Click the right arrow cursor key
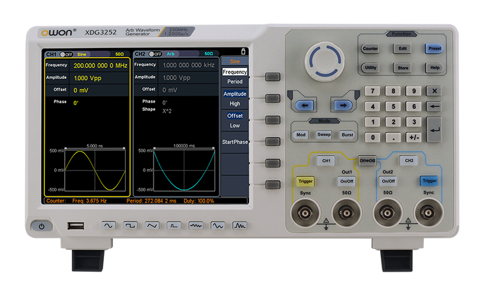Screen dimensions: 488x300 pos(343,105)
